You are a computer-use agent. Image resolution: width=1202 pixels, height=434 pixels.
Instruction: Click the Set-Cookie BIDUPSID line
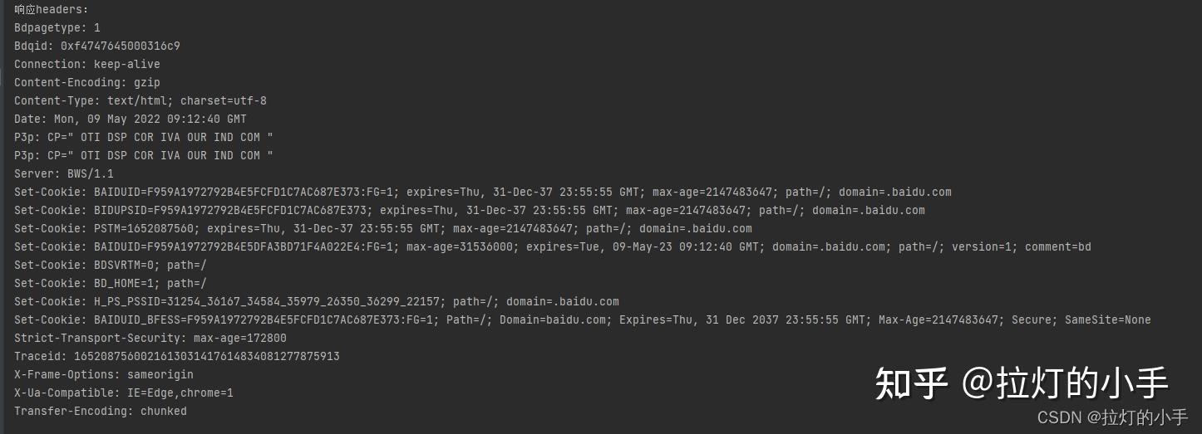470,211
